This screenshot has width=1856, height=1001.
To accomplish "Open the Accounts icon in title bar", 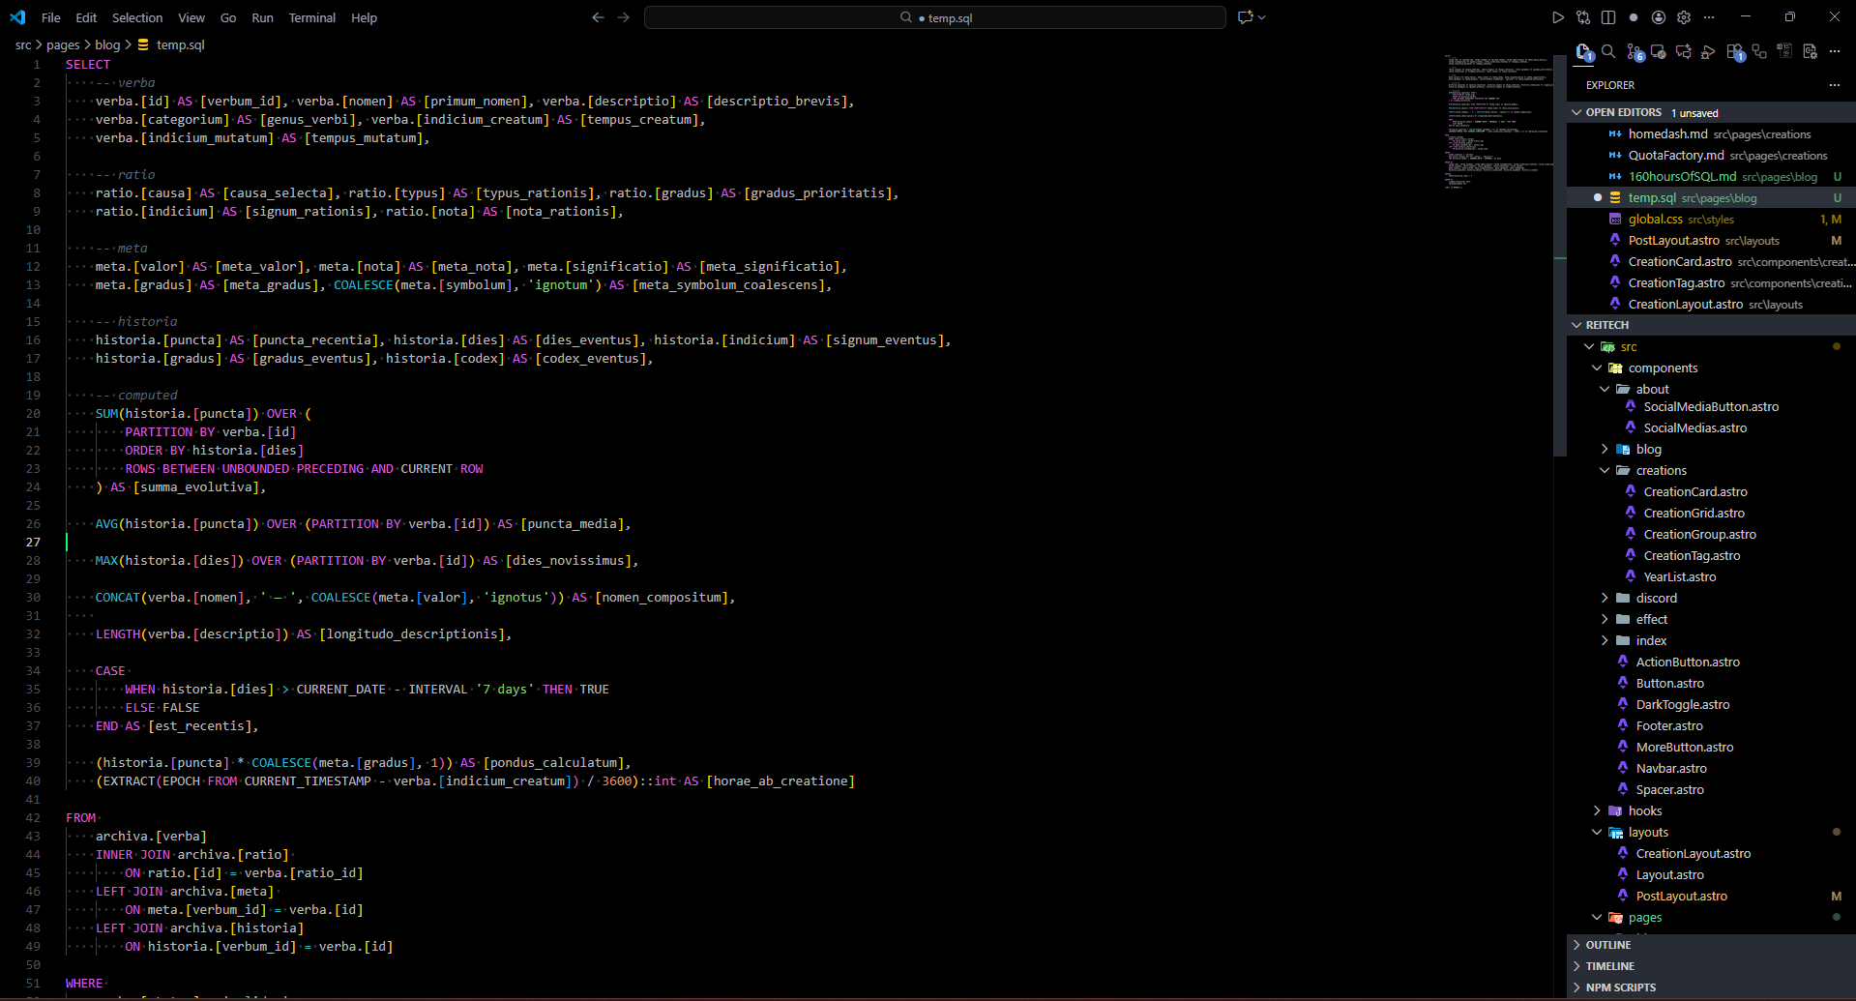I will (1658, 16).
